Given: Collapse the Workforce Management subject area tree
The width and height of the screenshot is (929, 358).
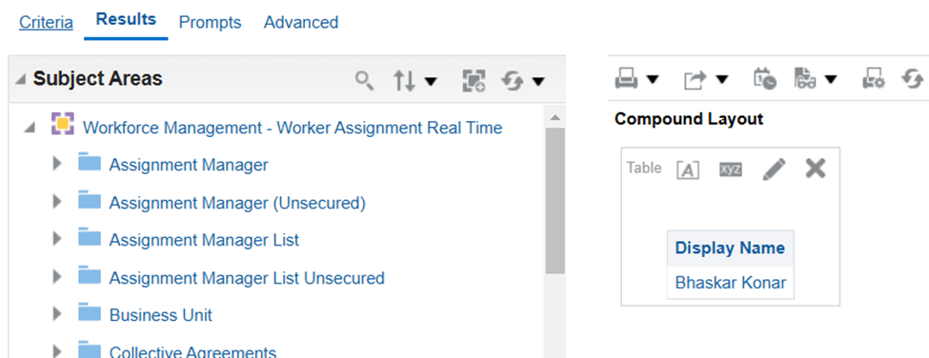Looking at the screenshot, I should 29,128.
